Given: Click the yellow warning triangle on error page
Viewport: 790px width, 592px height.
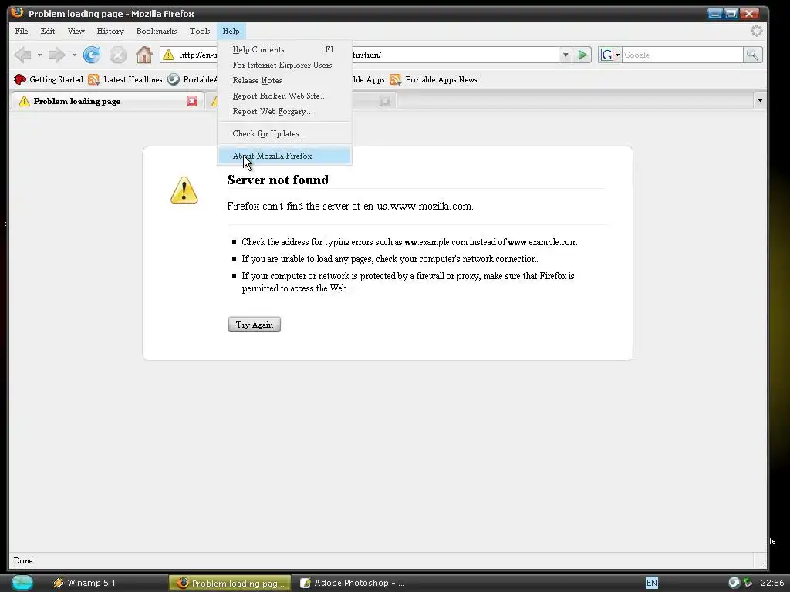Looking at the screenshot, I should pos(184,190).
